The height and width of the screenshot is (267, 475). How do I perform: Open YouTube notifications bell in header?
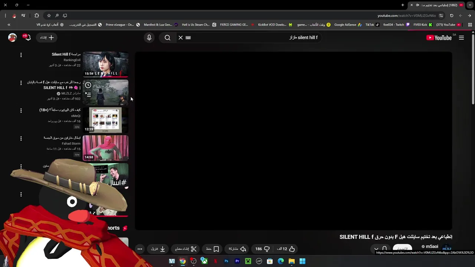27,37
